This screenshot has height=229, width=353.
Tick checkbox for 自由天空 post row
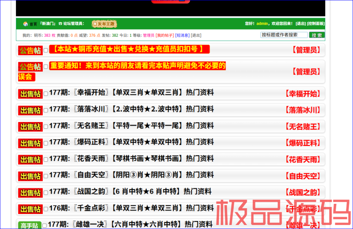tap(46, 176)
